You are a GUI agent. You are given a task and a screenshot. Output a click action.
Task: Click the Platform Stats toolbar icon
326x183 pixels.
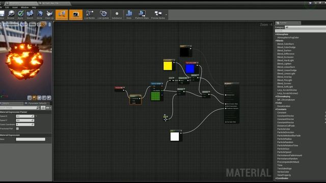(142, 15)
